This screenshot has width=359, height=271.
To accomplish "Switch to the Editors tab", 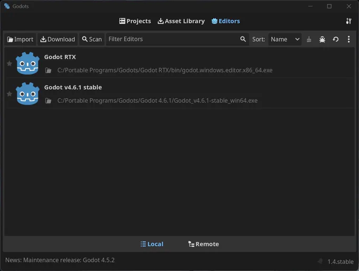I will 225,21.
